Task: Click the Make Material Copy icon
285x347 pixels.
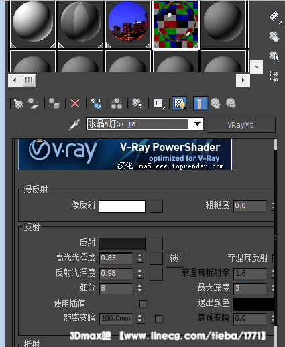Action: point(96,103)
